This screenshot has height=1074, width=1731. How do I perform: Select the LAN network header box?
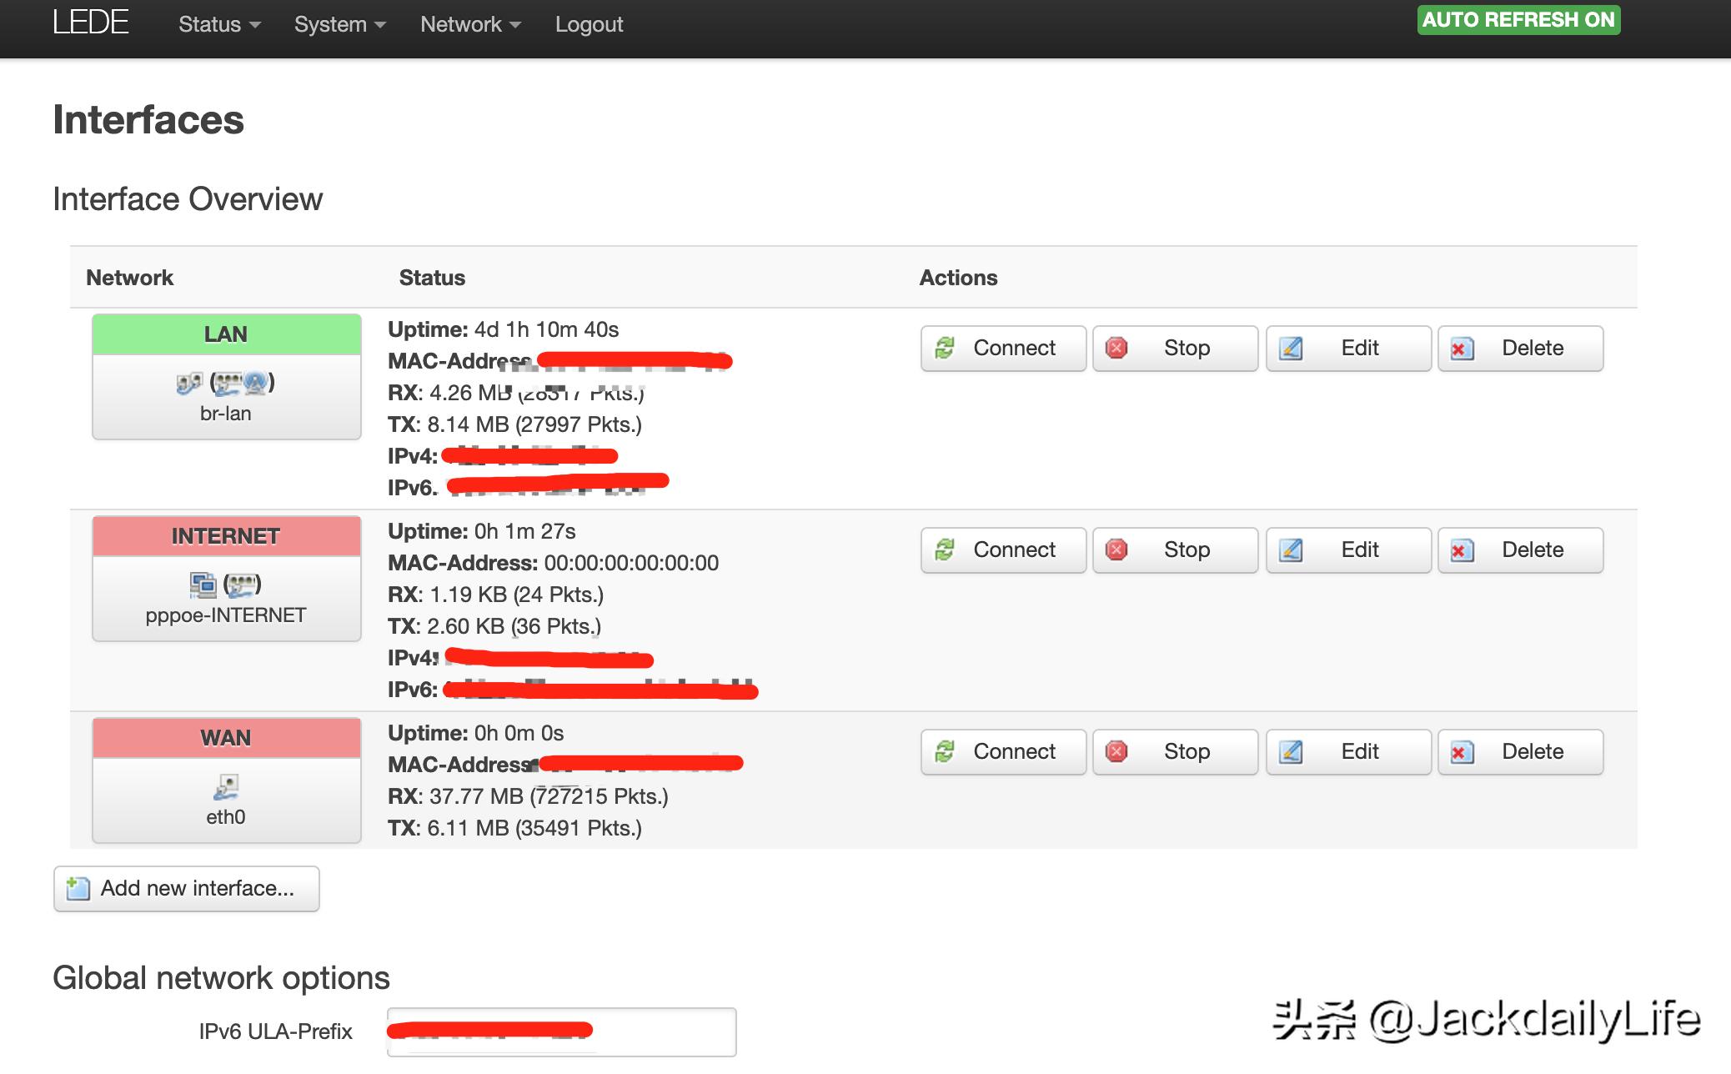tap(226, 334)
